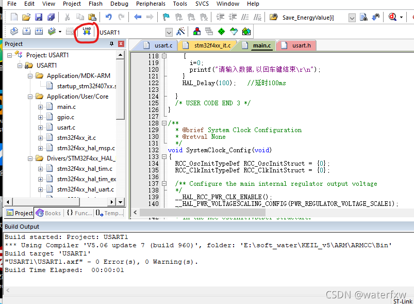Open the target selection dropdown showing USART1
The width and height of the screenshot is (414, 304).
tap(169, 32)
